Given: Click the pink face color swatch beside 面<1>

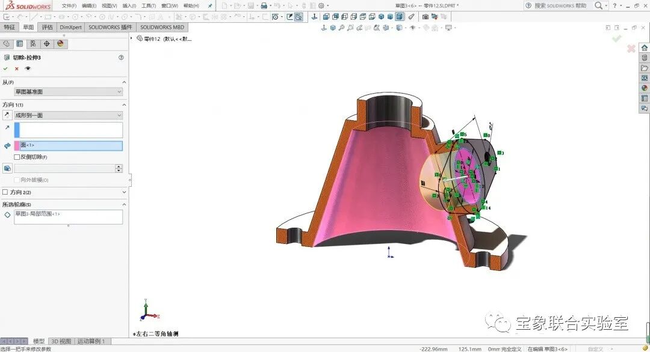Looking at the screenshot, I should (x=17, y=145).
